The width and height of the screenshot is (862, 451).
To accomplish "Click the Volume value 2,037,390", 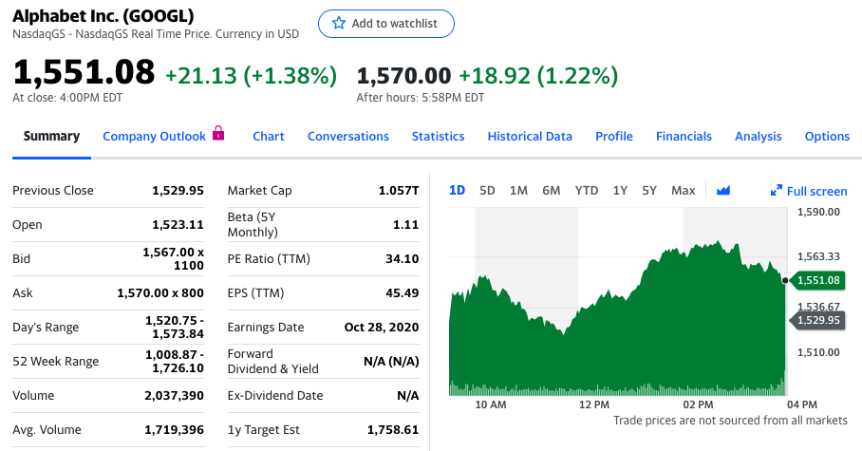I will pyautogui.click(x=175, y=395).
